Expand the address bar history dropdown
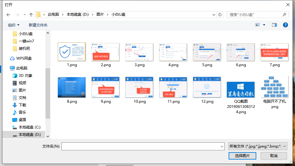 (214, 14)
